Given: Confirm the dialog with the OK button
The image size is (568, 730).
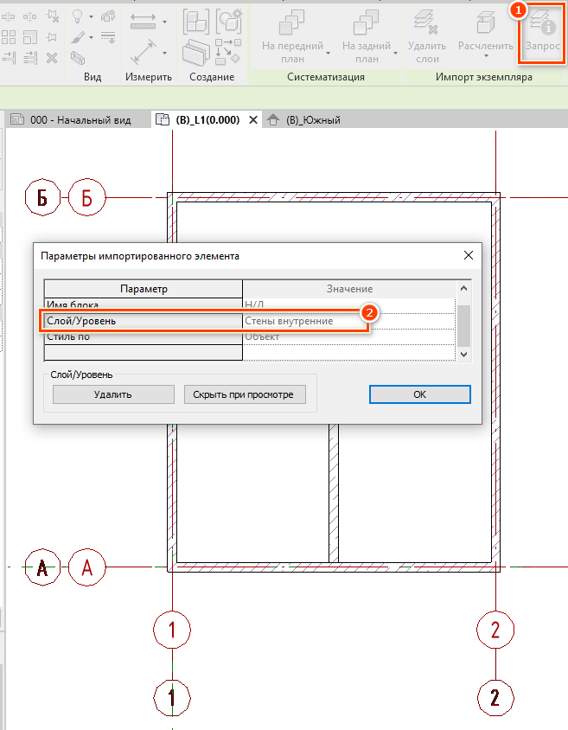Looking at the screenshot, I should tap(419, 394).
